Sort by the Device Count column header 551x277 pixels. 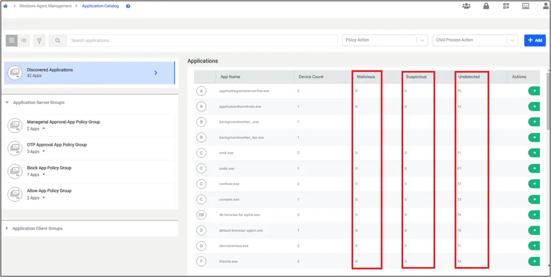coord(311,77)
